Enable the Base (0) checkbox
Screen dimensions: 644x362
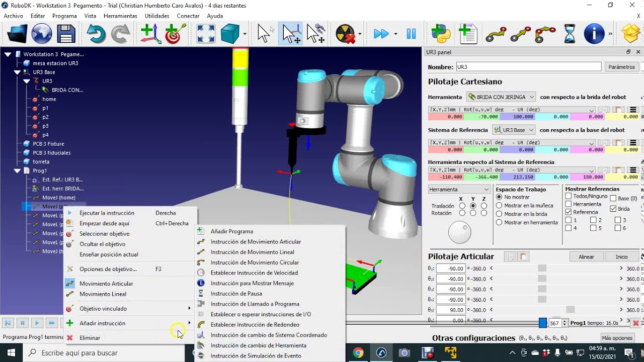pos(613,199)
